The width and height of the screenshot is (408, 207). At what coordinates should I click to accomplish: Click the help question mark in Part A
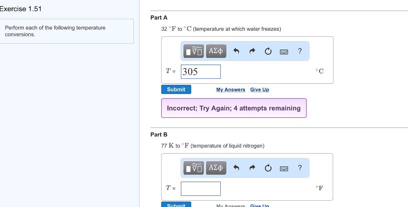(x=300, y=51)
